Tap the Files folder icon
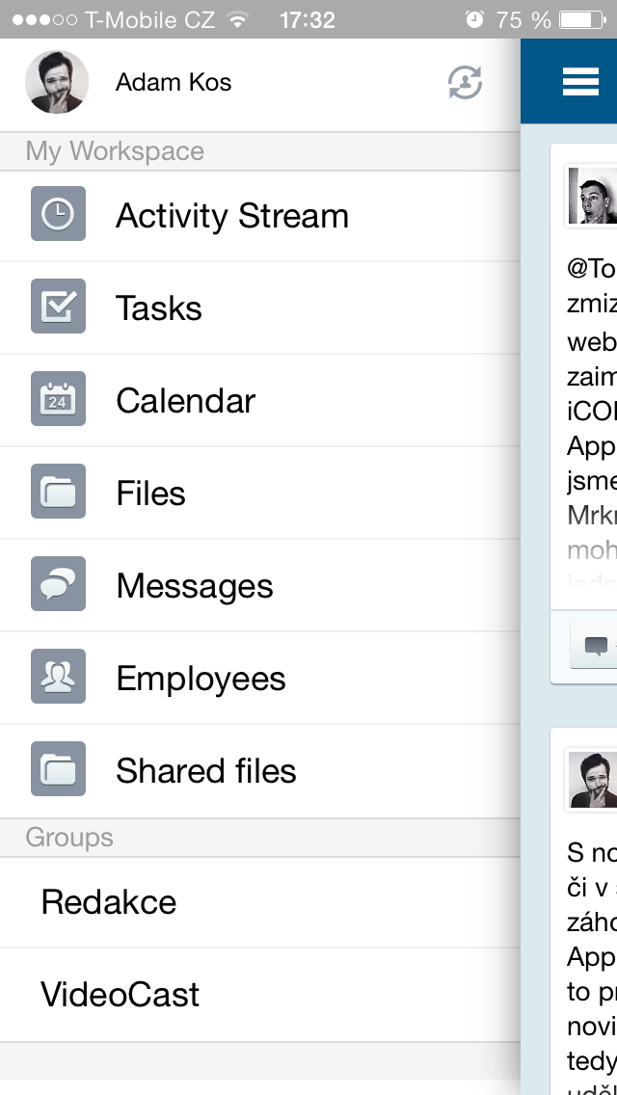The image size is (617, 1095). point(58,492)
